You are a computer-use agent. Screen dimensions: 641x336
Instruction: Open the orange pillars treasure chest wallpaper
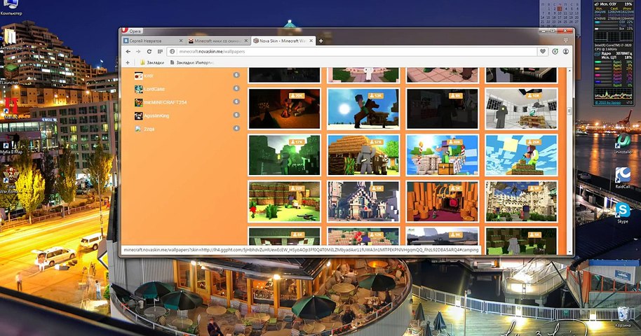click(x=443, y=202)
